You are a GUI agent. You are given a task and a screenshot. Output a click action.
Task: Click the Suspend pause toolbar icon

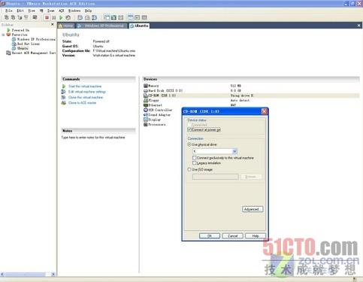54,17
